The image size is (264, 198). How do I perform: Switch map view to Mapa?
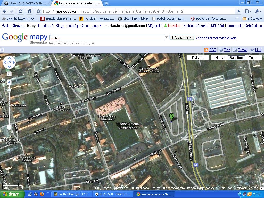point(219,57)
